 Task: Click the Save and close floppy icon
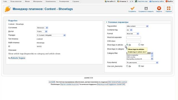[x=146, y=8]
